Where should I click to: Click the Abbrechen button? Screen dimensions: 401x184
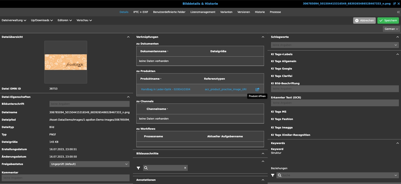[364, 21]
